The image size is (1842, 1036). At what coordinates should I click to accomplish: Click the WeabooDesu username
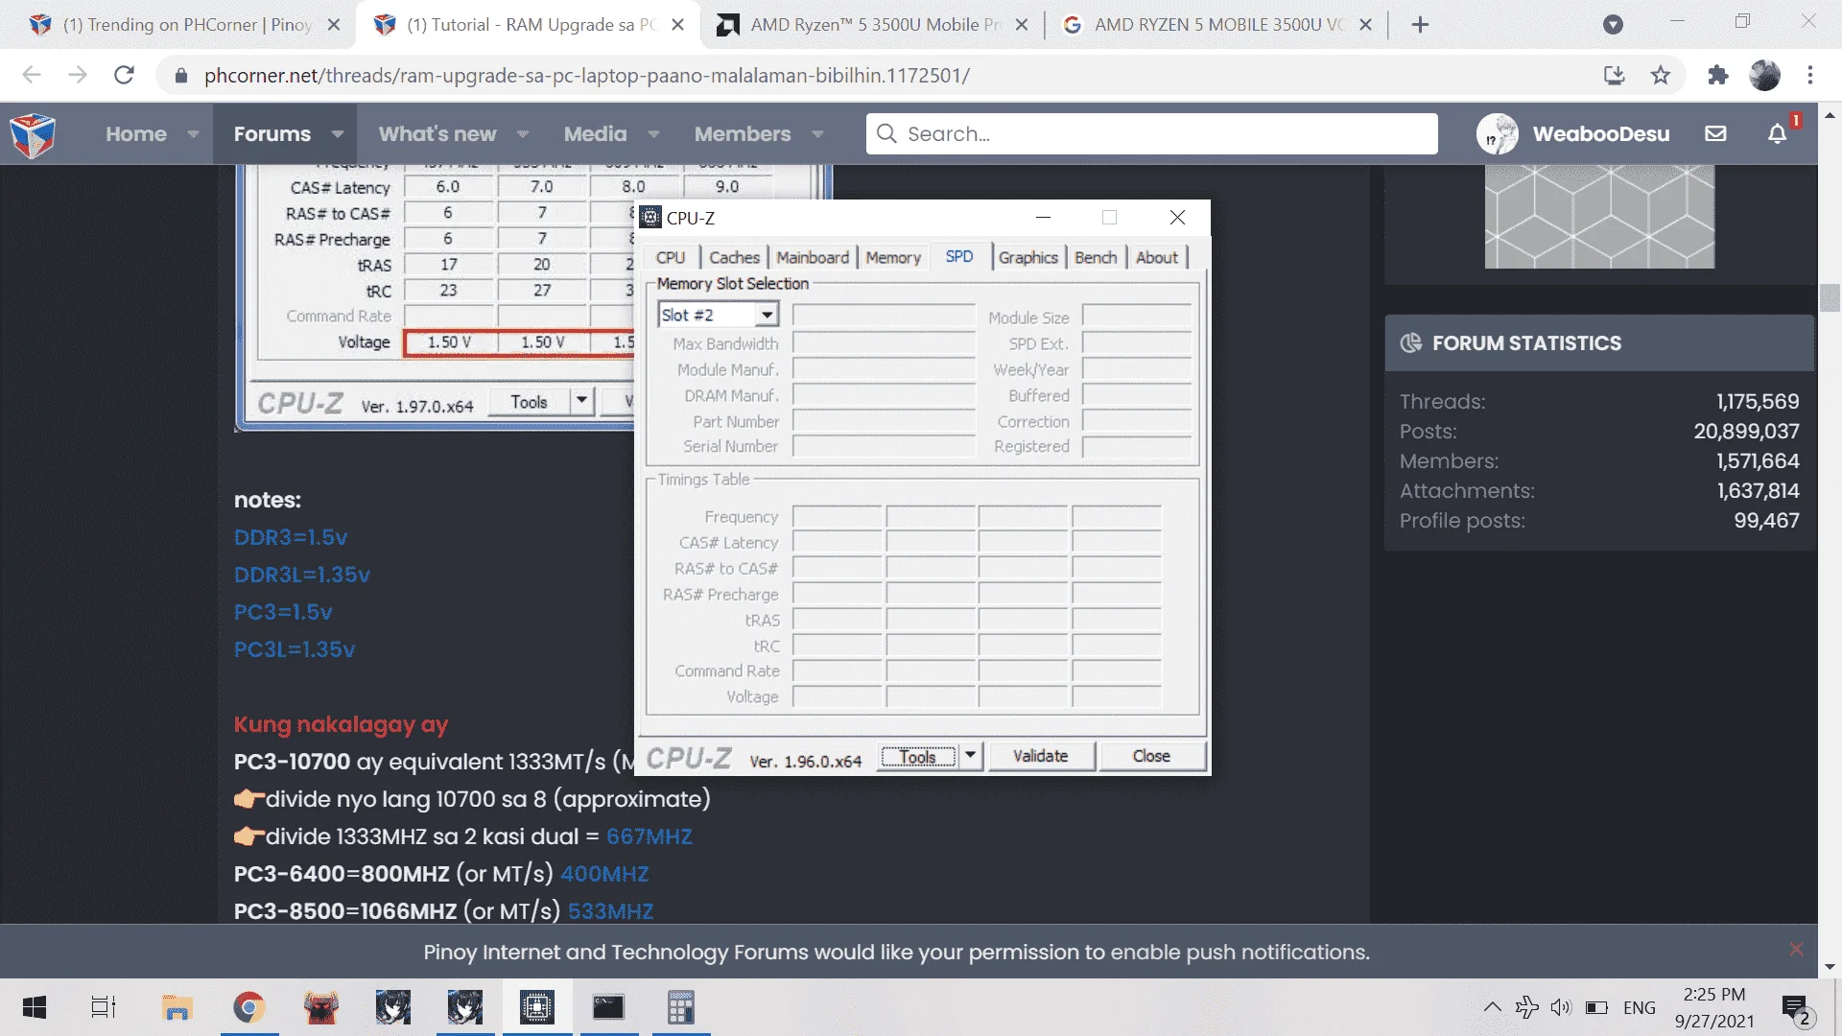(1600, 134)
